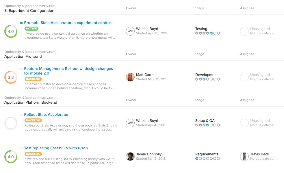This screenshot has width=284, height=173.
Task: Click the empty assignee circle for Feature Management
Action: pyautogui.click(x=244, y=77)
